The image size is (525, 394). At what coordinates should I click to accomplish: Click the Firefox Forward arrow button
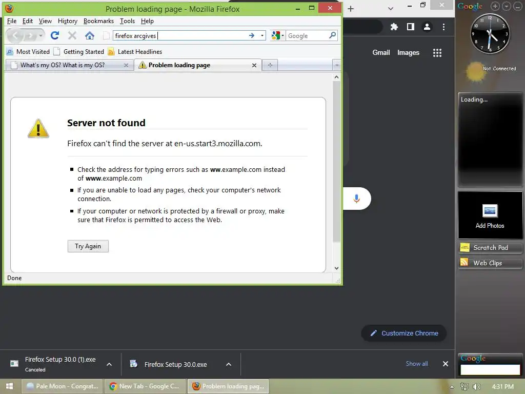[30, 35]
